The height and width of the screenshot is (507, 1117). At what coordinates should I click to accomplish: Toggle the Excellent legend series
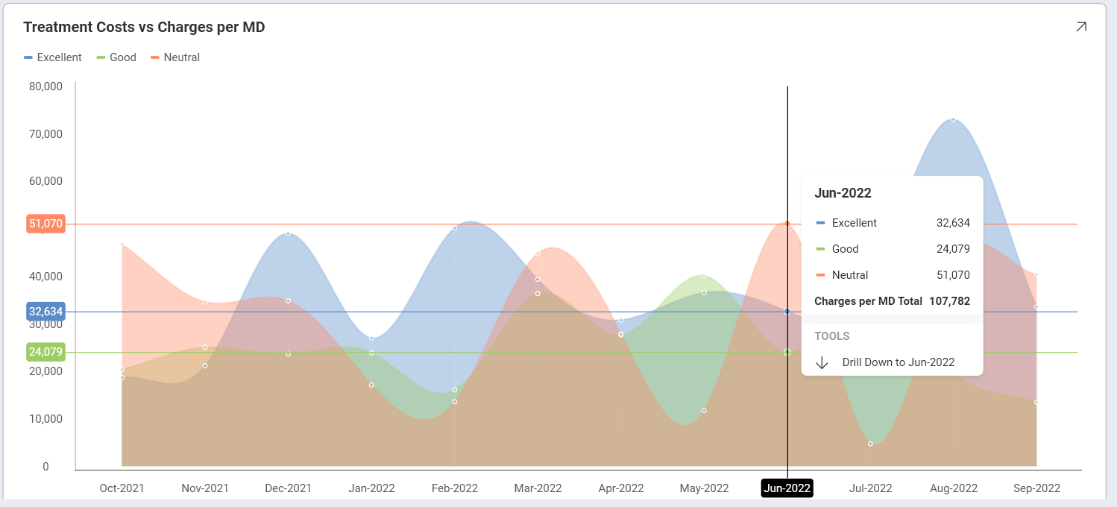pyautogui.click(x=53, y=57)
